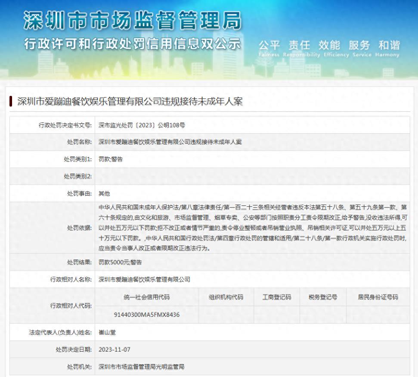Click the slogan word 效能

click(x=329, y=45)
